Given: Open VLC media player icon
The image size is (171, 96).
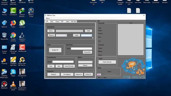Looking at the screenshot, I should (13, 86).
